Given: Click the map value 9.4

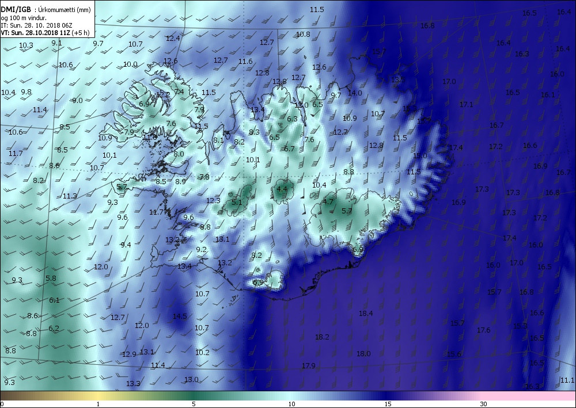Looking at the screenshot, I should 126,245.
